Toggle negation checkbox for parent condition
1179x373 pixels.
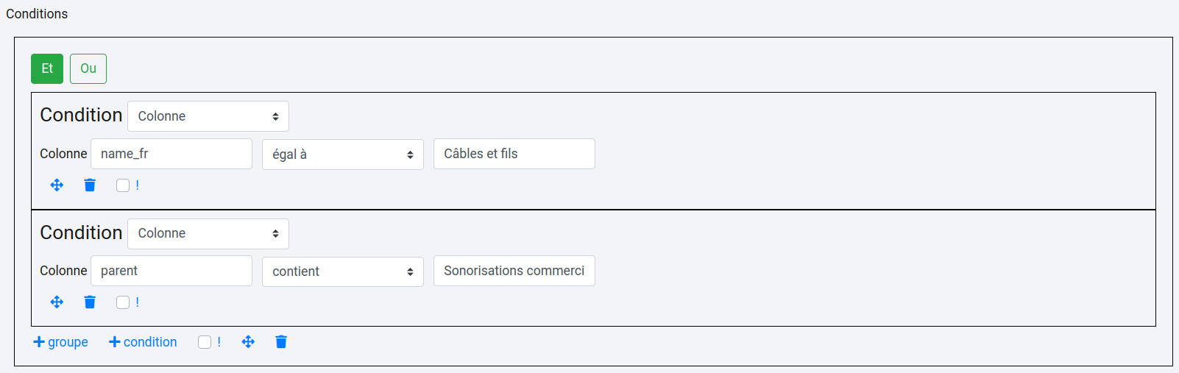pyautogui.click(x=123, y=302)
